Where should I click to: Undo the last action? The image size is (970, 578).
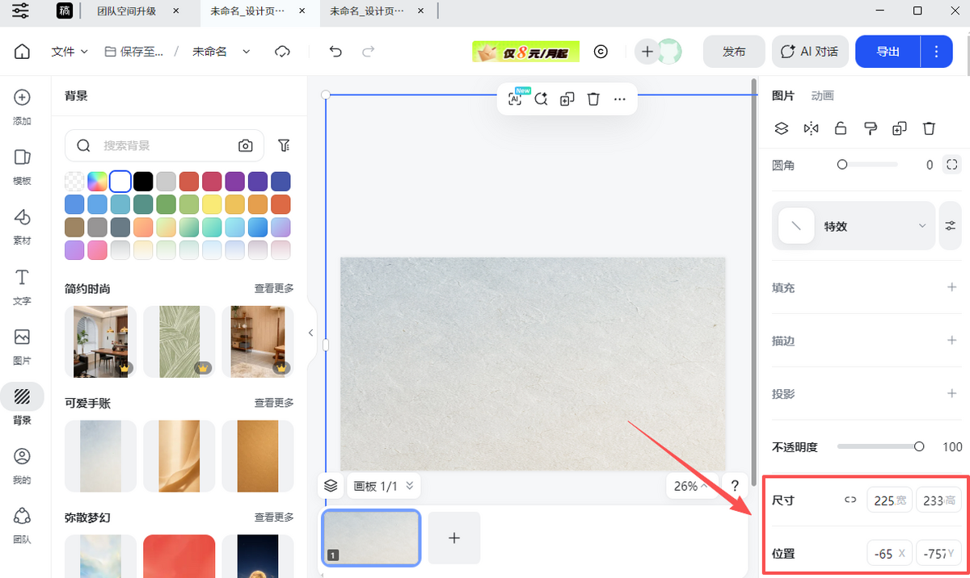click(335, 52)
